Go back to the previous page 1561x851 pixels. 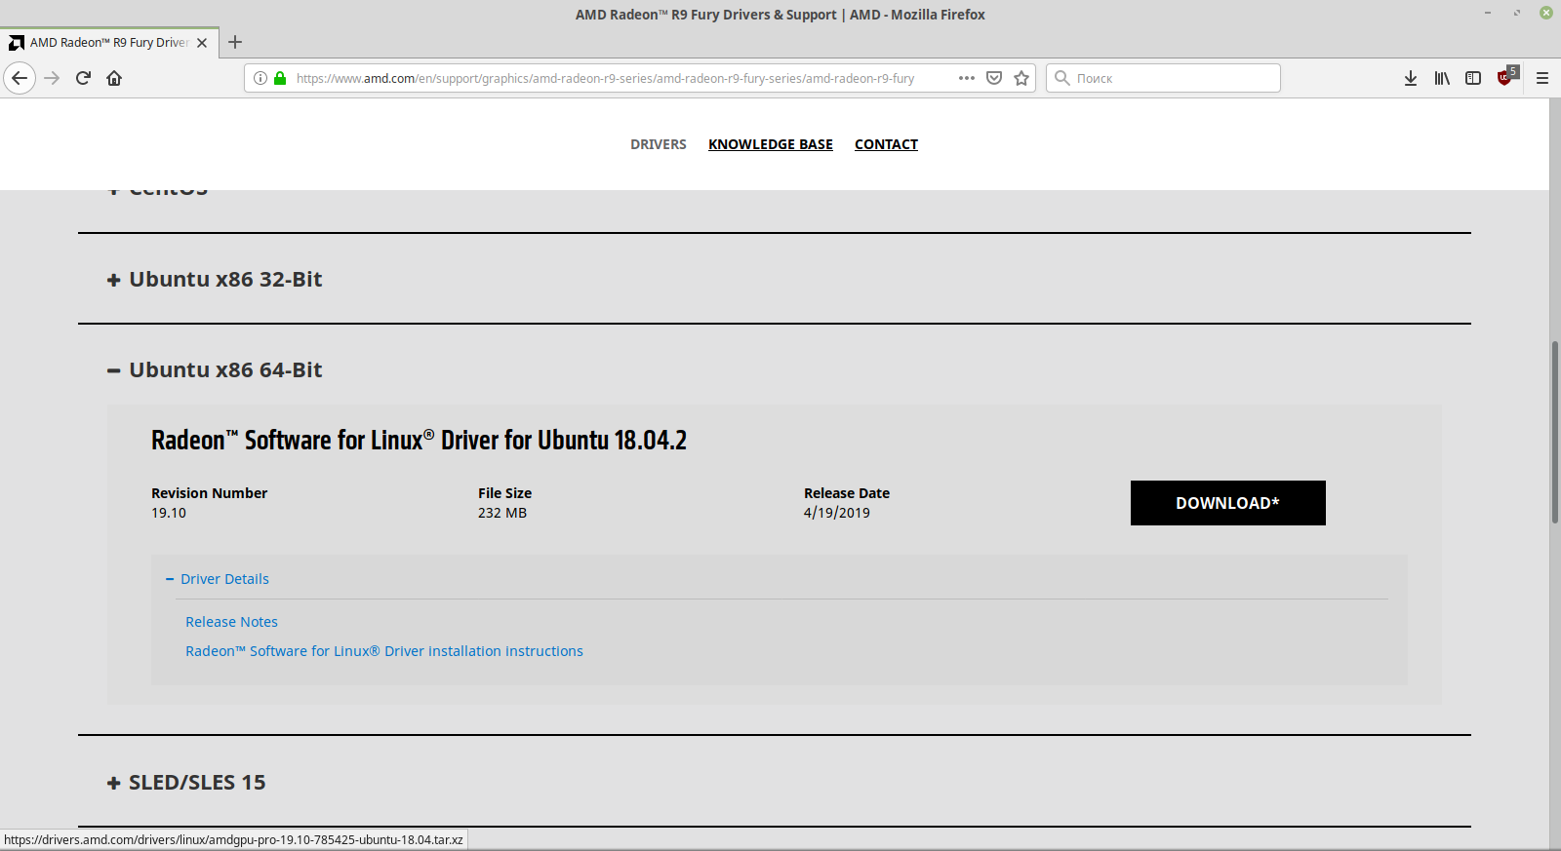tap(20, 78)
